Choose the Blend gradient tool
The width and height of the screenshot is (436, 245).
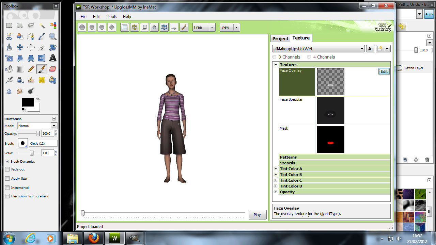[20, 69]
